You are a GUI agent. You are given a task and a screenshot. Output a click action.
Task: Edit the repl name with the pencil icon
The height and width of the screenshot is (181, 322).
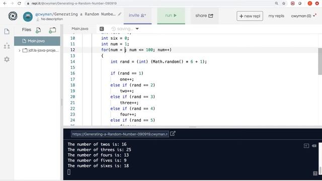(x=120, y=14)
